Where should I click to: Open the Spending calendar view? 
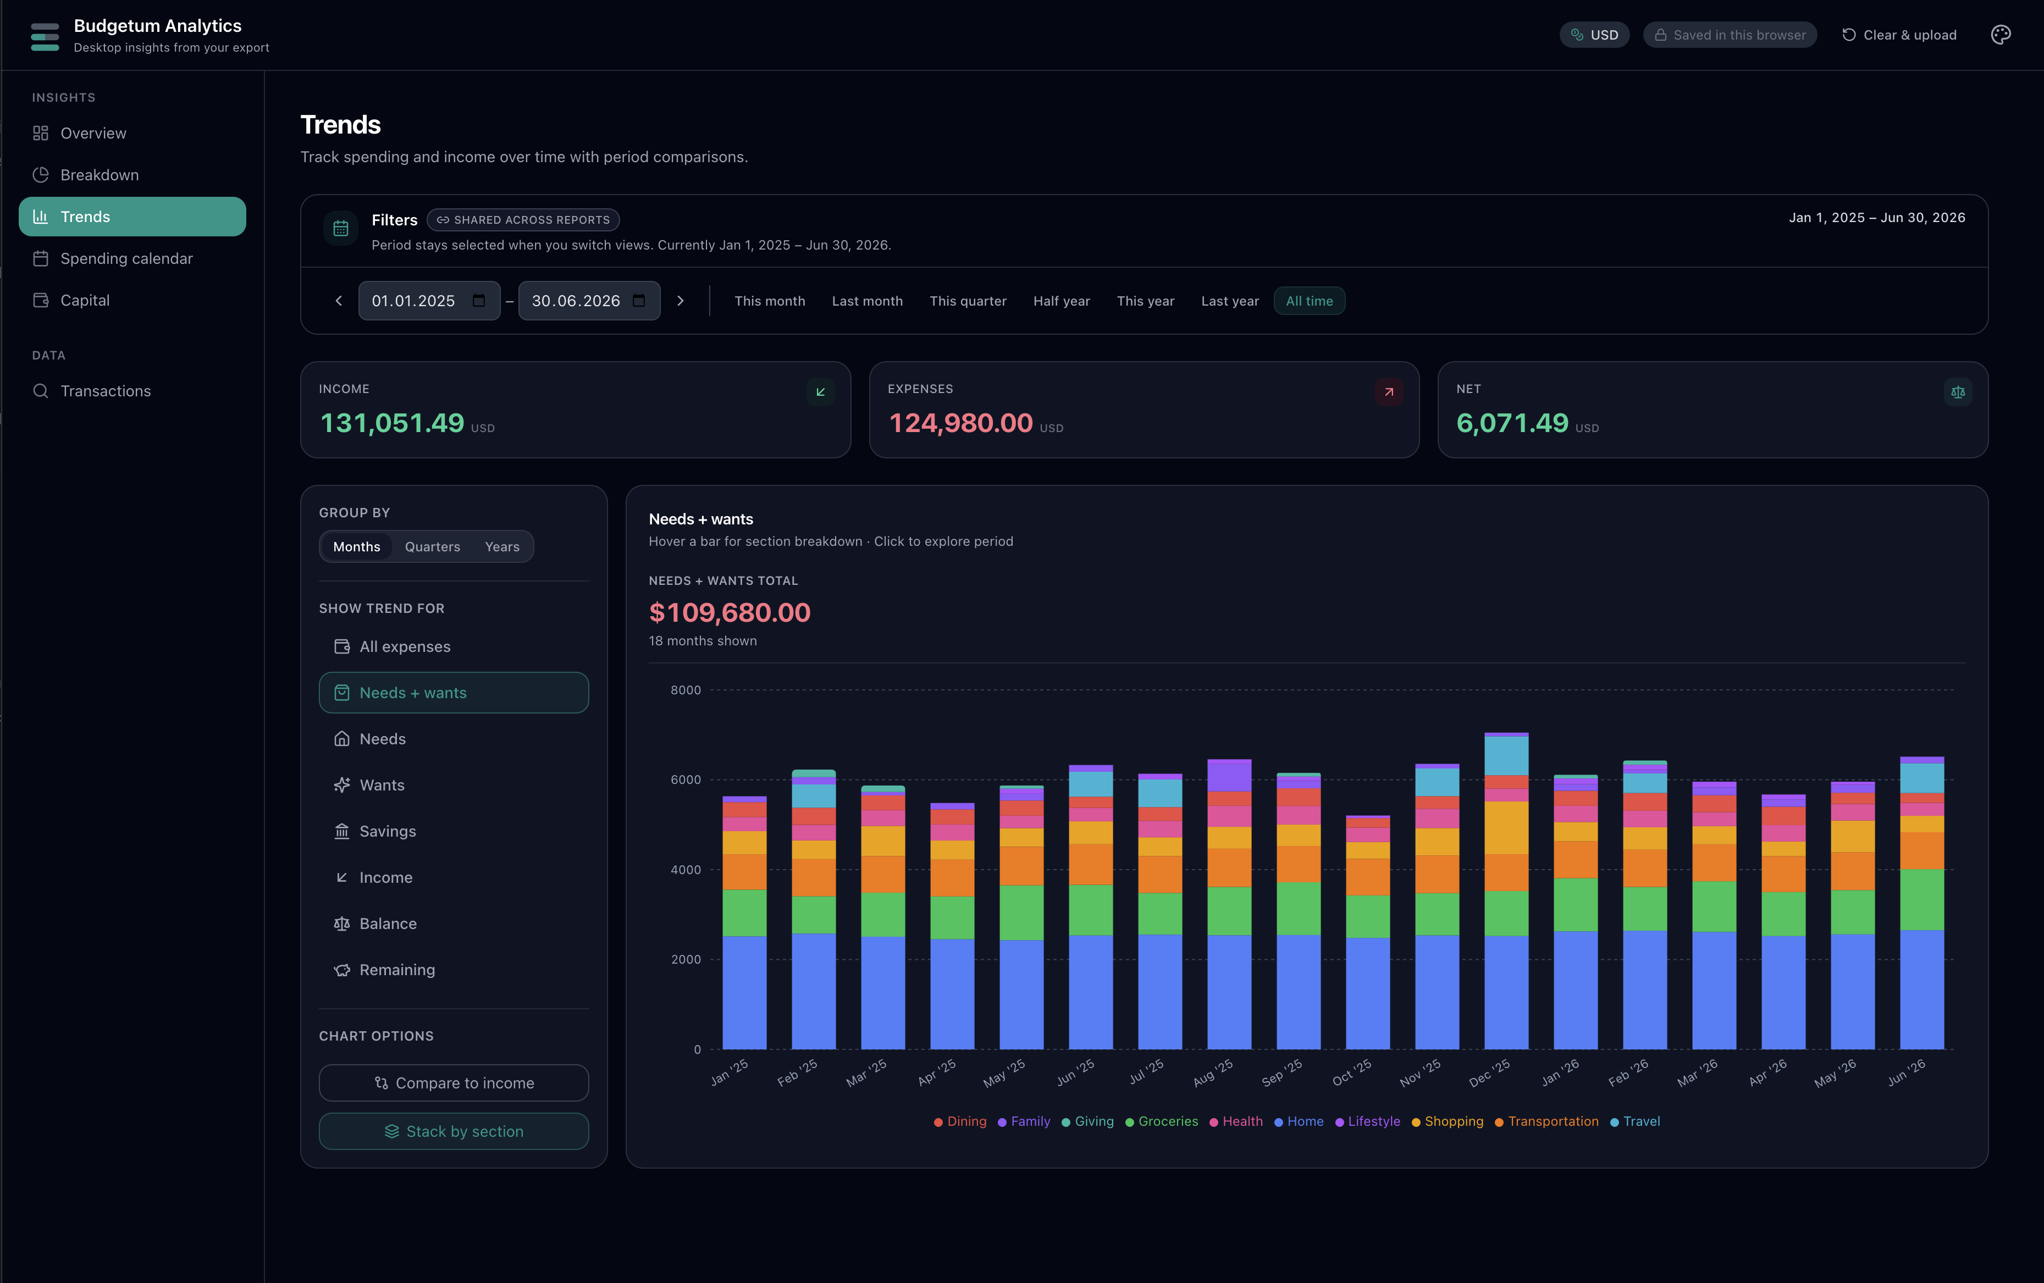(132, 258)
